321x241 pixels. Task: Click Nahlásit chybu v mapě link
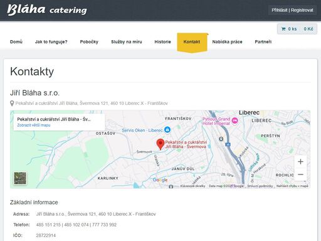tap(292, 186)
